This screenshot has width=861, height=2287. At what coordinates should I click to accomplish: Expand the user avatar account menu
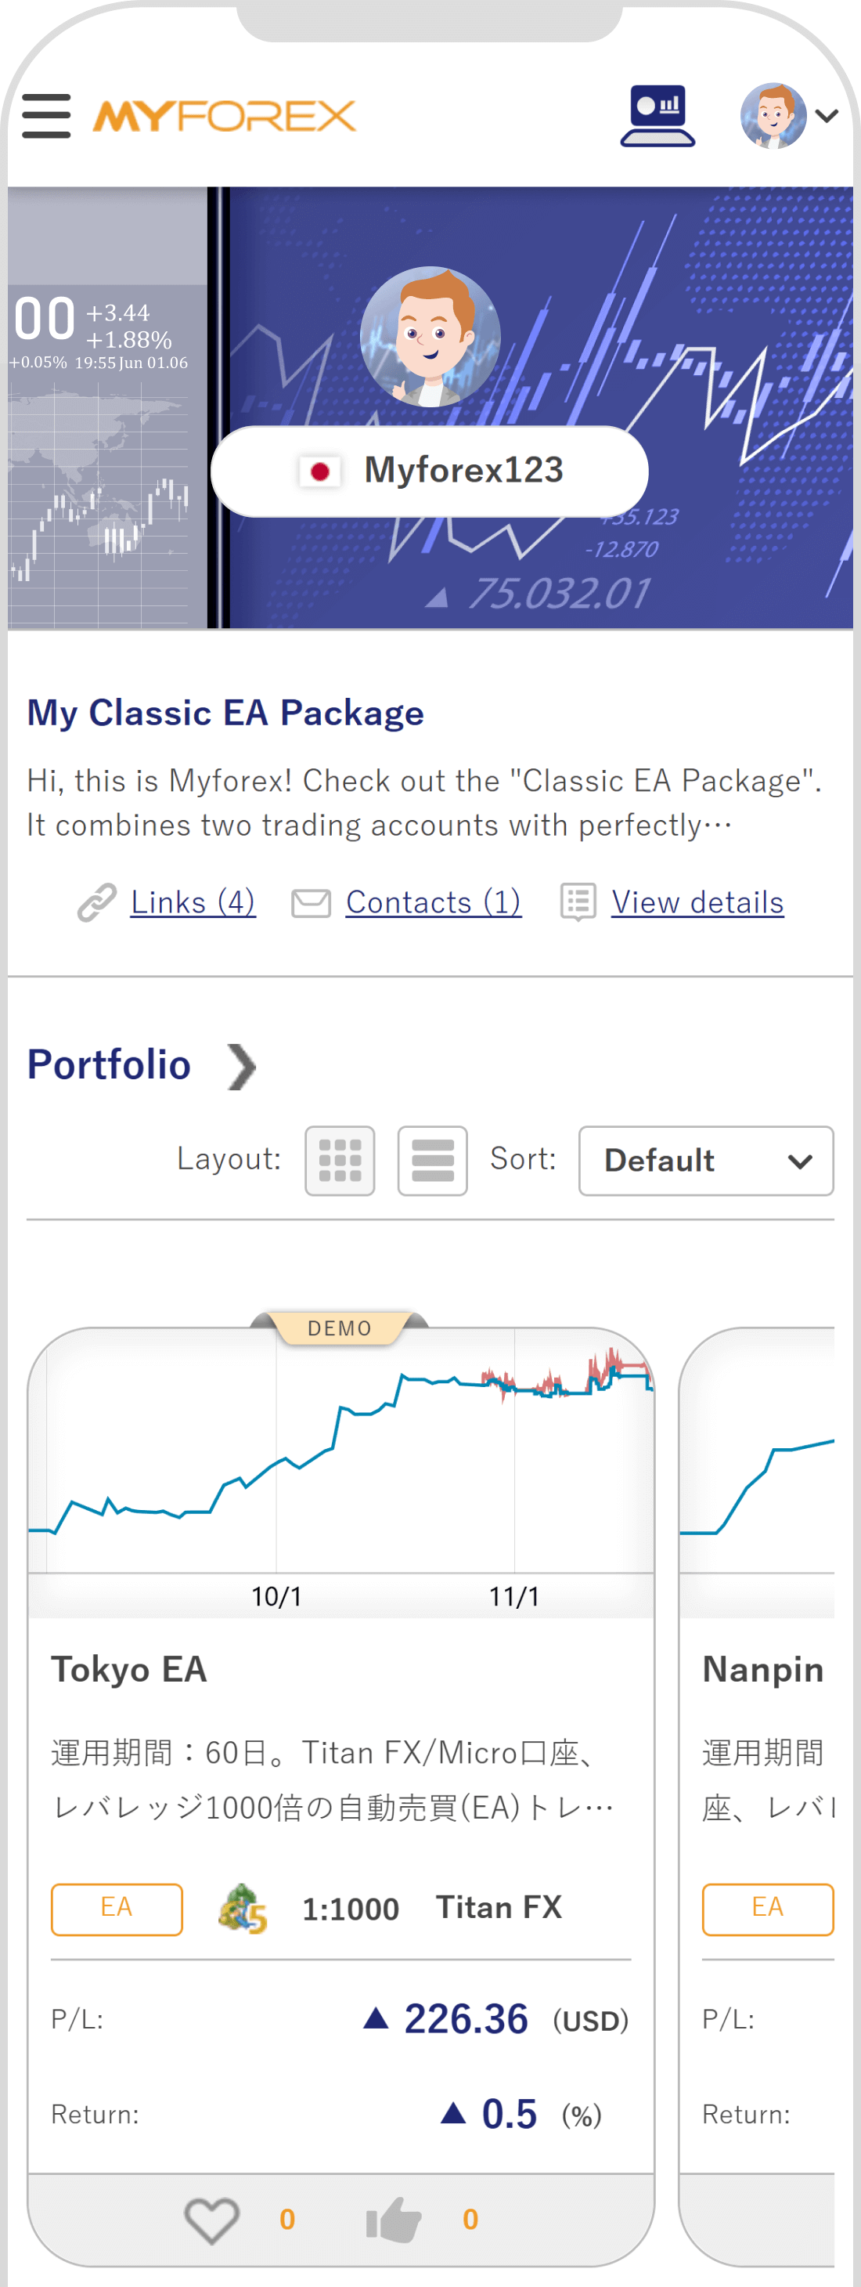tap(774, 115)
